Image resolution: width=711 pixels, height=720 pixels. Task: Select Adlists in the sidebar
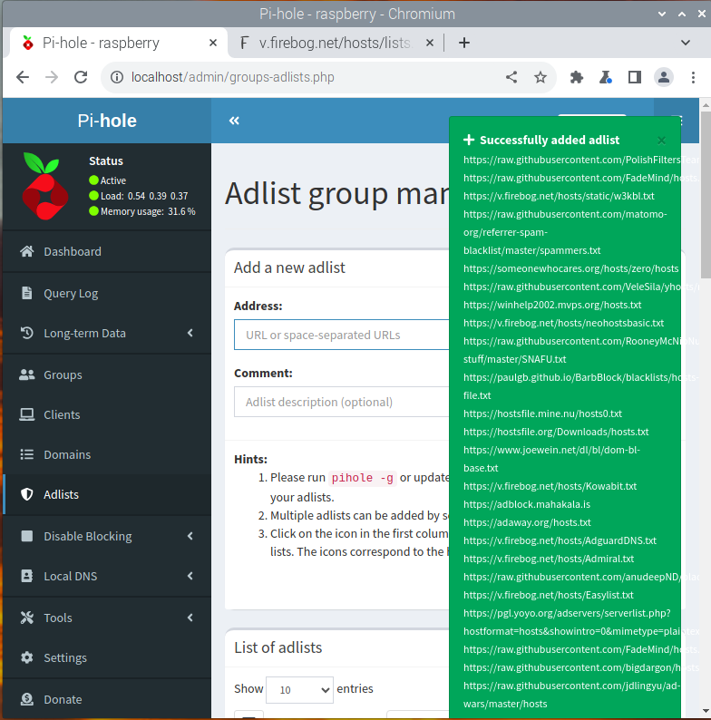[106, 494]
